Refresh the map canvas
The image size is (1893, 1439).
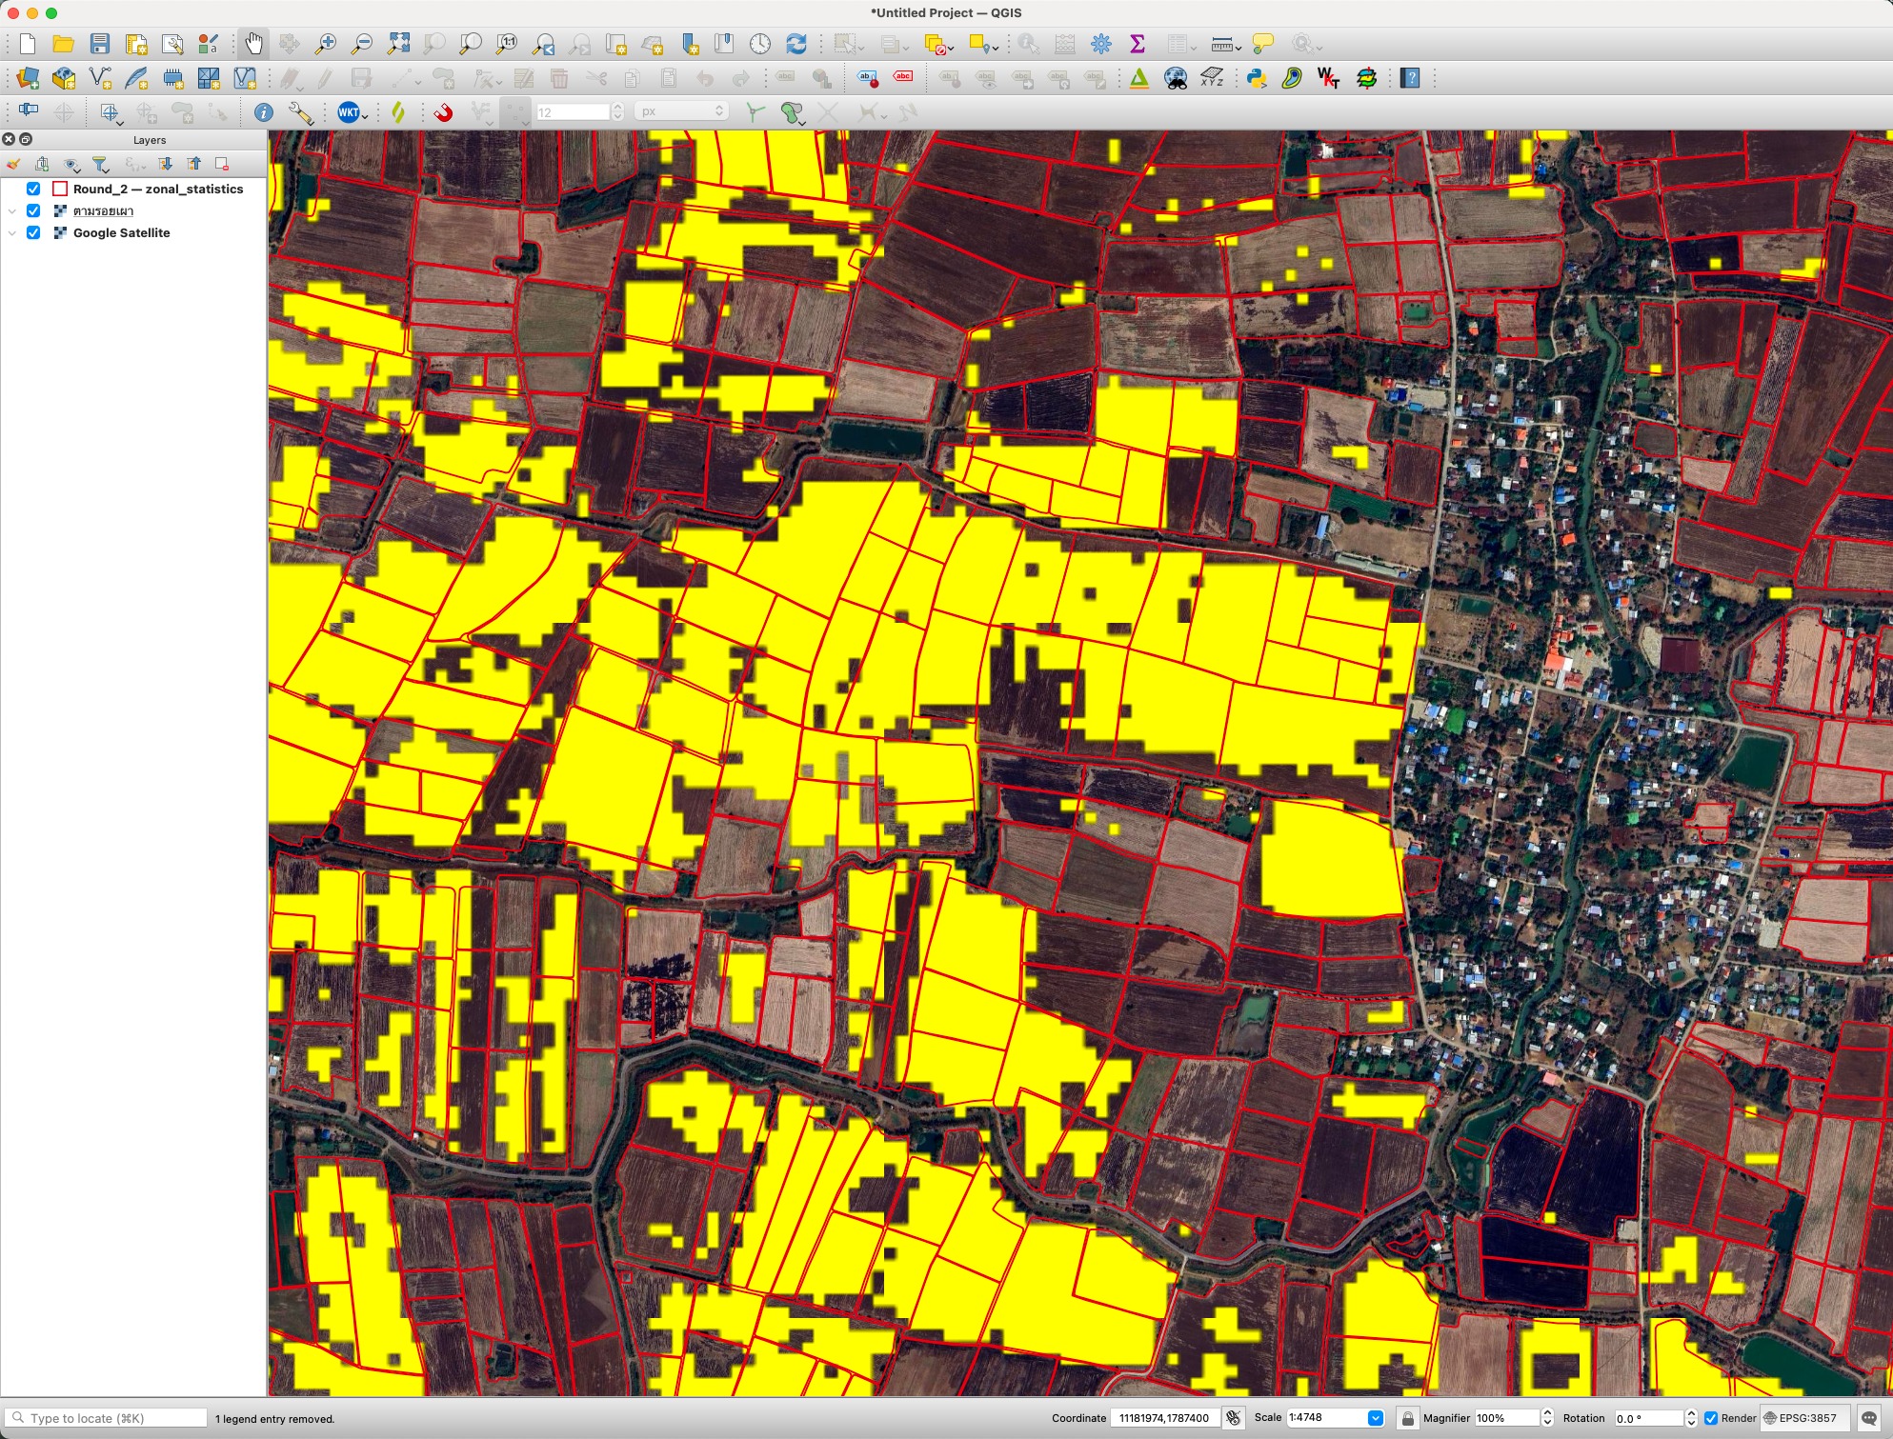click(796, 44)
